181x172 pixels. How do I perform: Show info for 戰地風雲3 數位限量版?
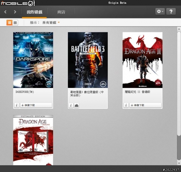point(71,105)
